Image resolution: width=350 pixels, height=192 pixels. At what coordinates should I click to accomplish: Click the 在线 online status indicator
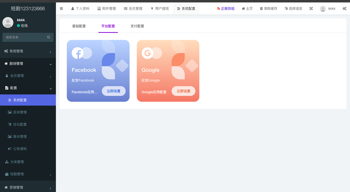point(22,26)
